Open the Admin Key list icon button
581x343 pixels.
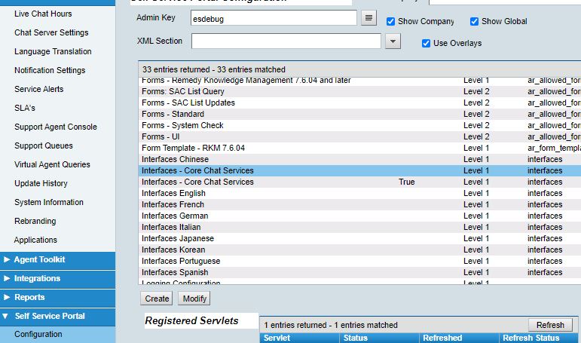coord(368,18)
